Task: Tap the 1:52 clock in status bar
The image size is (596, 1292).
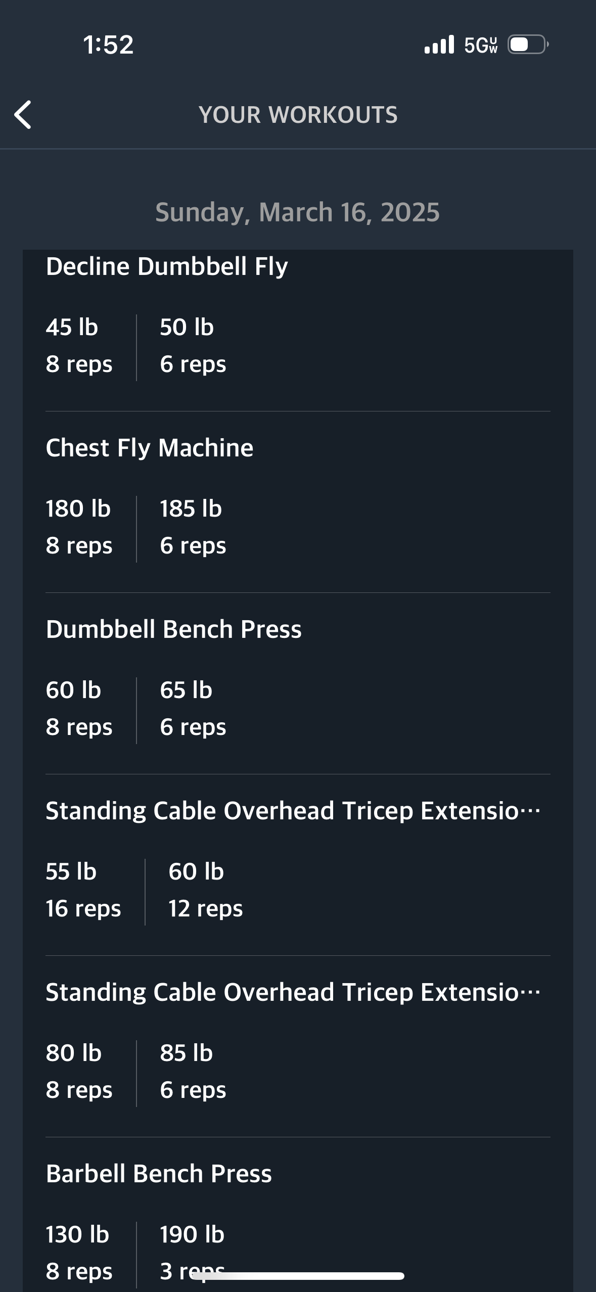Action: (108, 44)
